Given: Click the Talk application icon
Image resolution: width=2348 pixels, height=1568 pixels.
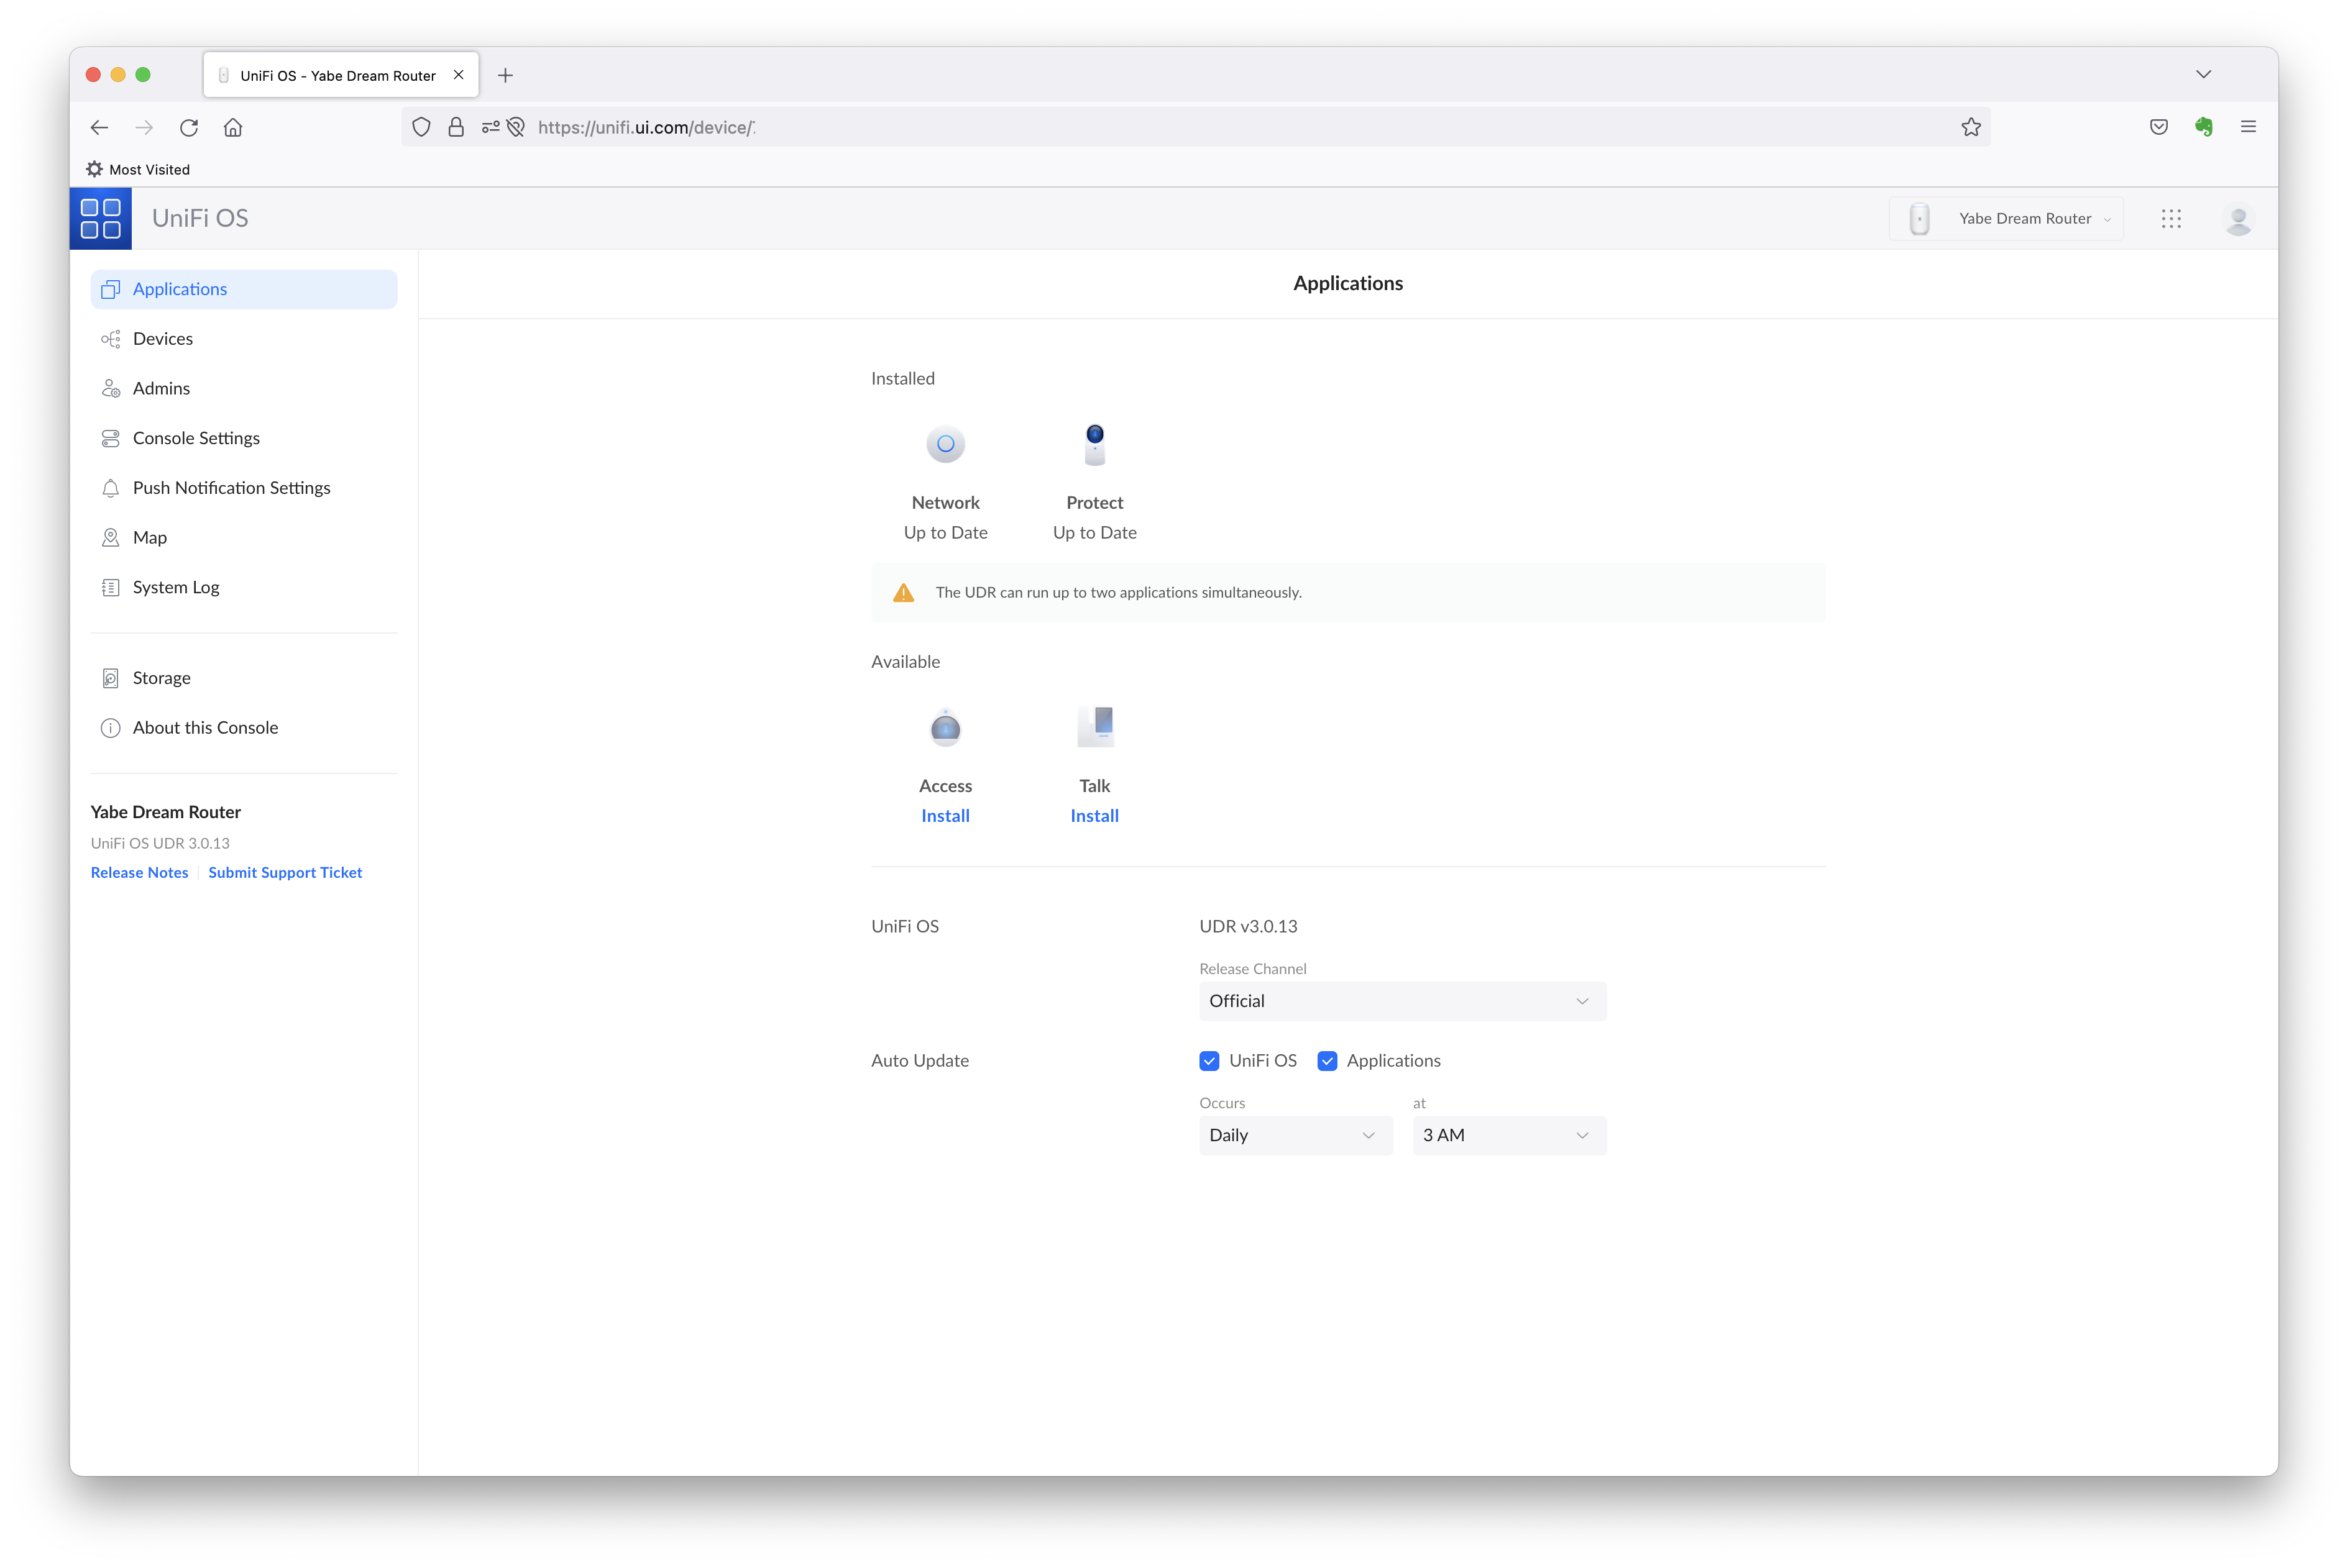Looking at the screenshot, I should (x=1094, y=727).
